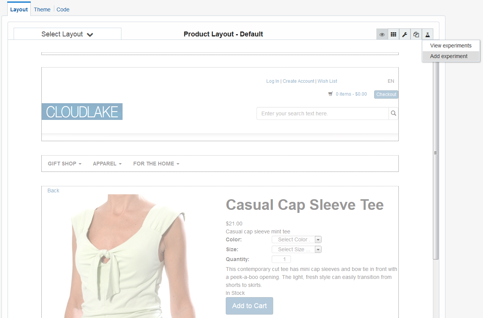Switch to the Layout tab
This screenshot has height=318, width=483.
tap(19, 9)
